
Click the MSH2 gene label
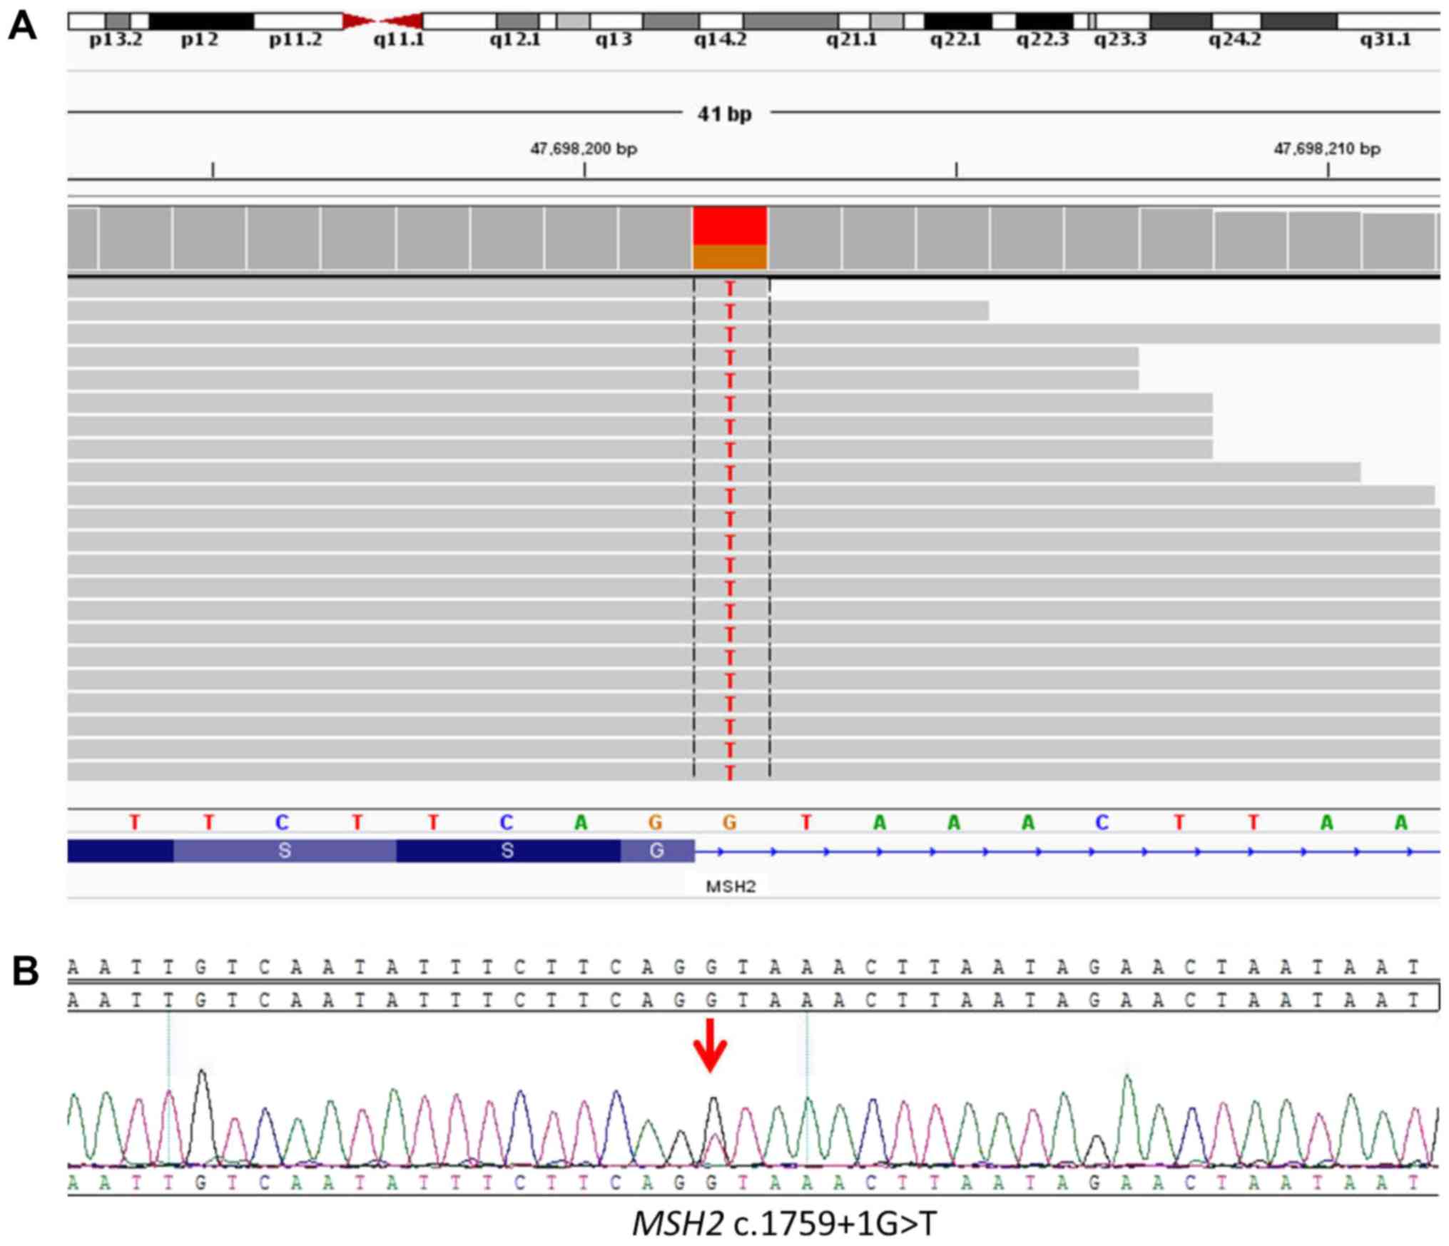point(730,887)
